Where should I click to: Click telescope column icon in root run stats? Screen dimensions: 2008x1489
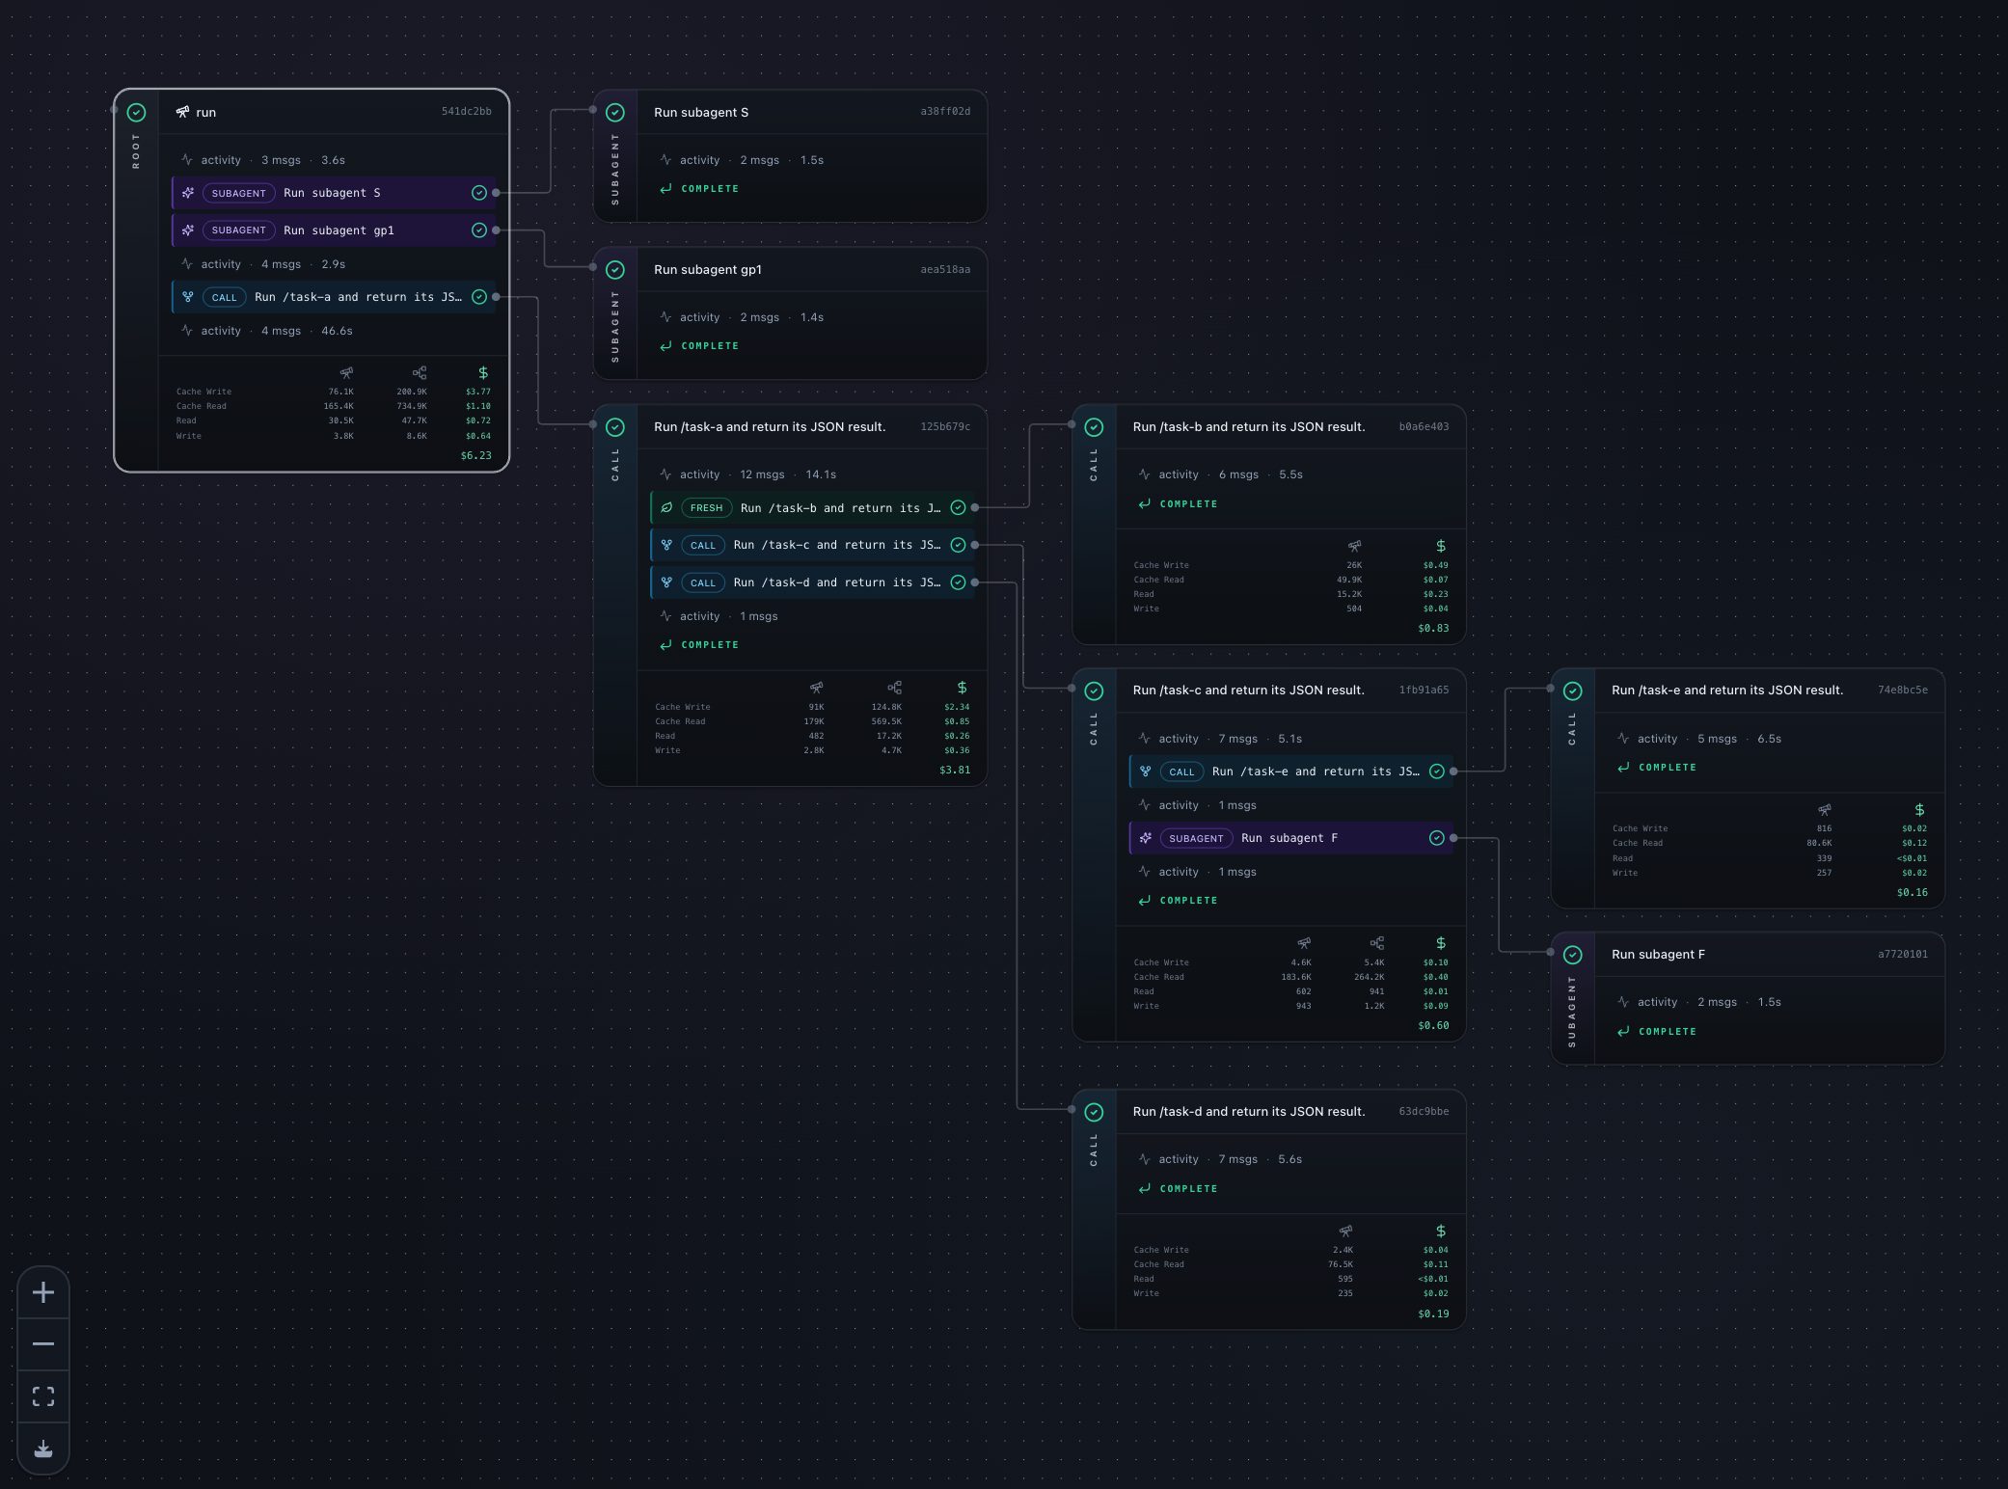click(x=346, y=372)
